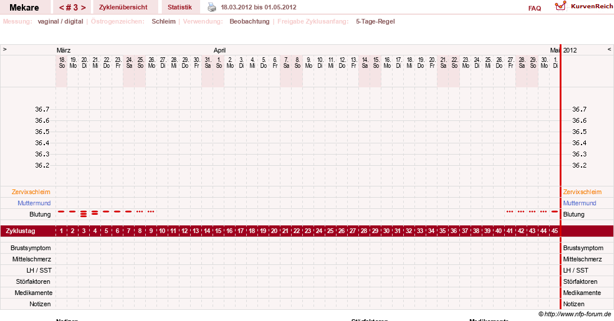Expand chart using left > arrow
614x321 pixels.
[x=5, y=50]
